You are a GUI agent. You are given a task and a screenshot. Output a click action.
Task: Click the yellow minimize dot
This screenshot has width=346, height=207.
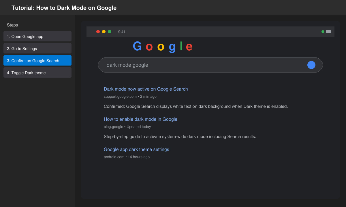coord(104,32)
